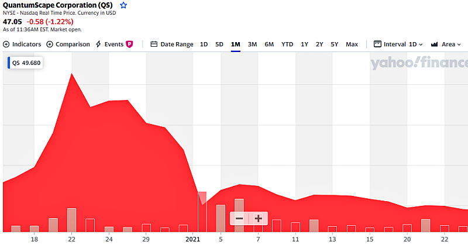Select the 3M time range
Image resolution: width=468 pixels, height=245 pixels.
pyautogui.click(x=252, y=44)
